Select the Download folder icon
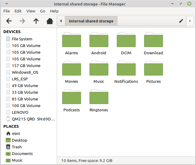This screenshot has width=196, height=165. 154,40
